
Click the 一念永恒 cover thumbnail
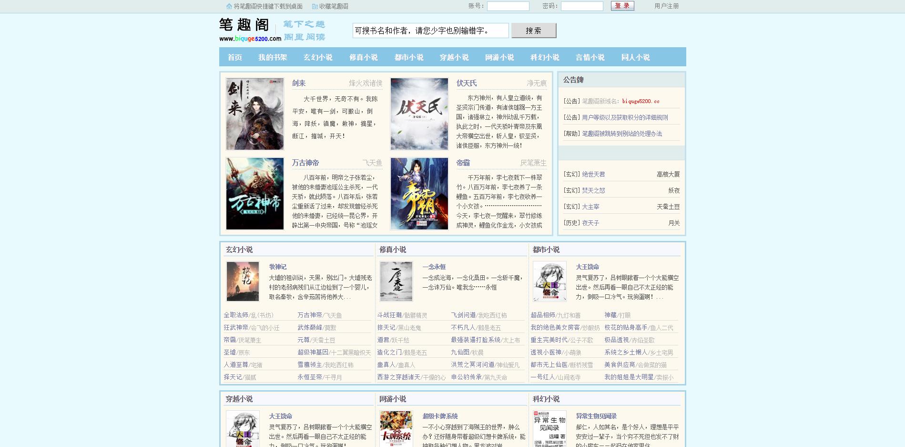[x=396, y=281]
